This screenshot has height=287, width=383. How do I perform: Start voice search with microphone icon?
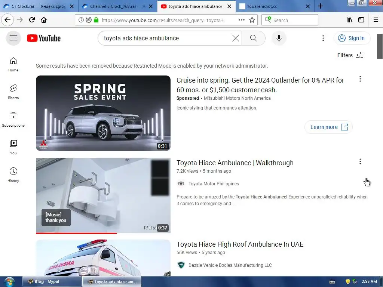[x=279, y=38]
